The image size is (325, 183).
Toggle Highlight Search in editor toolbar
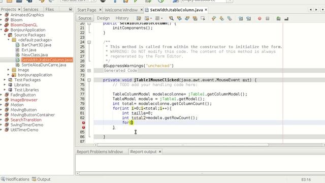(x=195, y=18)
